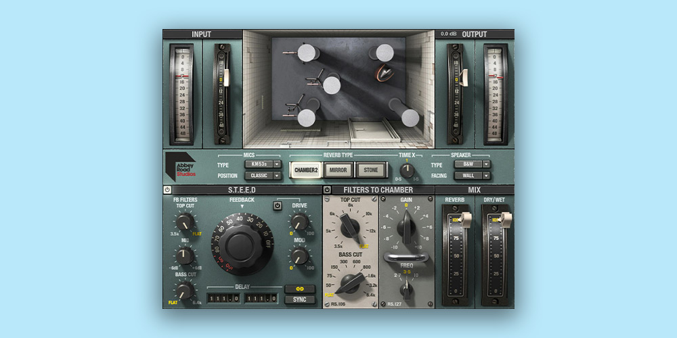Click the S.T.E.E.D top cut knob
This screenshot has height=338, width=677.
(x=183, y=222)
